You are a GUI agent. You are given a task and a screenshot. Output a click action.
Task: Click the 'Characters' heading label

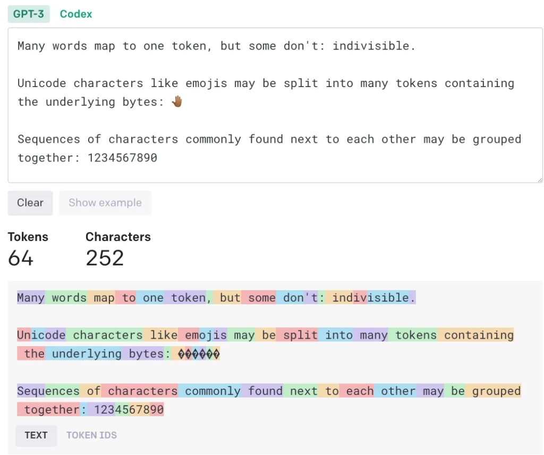(x=118, y=237)
